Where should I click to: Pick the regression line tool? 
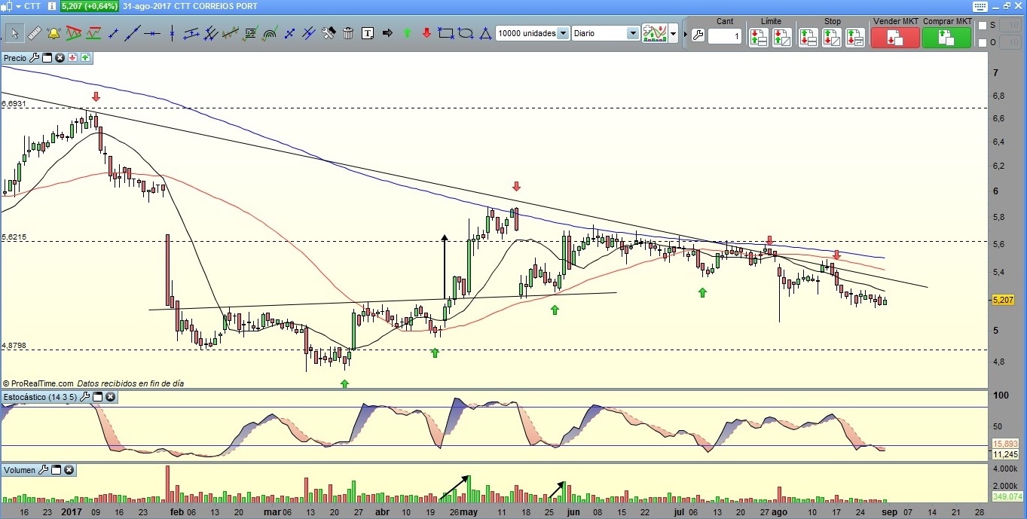pos(231,33)
